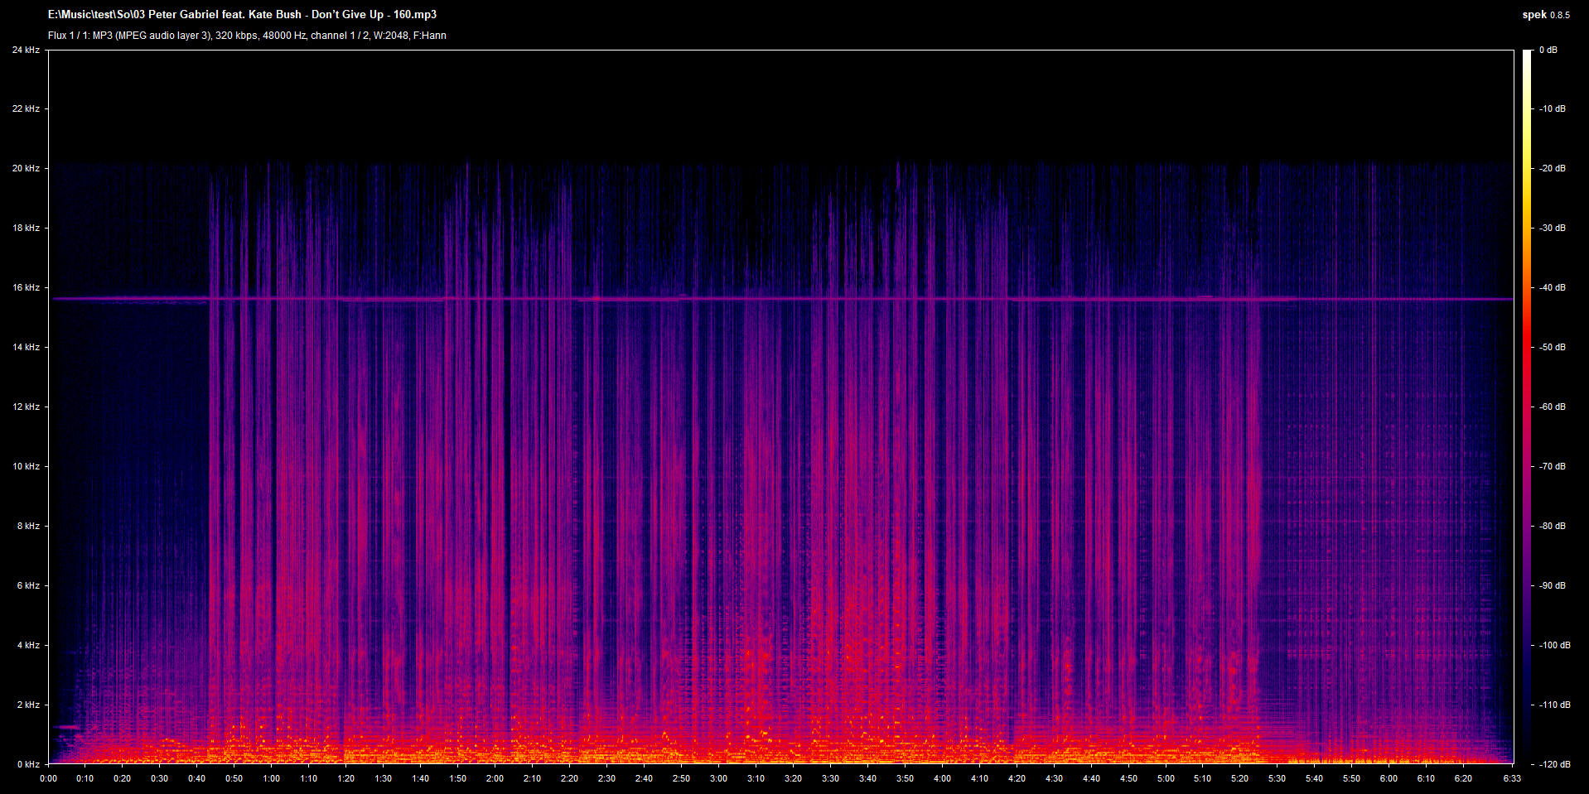Select the 1:00 time axis marker

272,778
